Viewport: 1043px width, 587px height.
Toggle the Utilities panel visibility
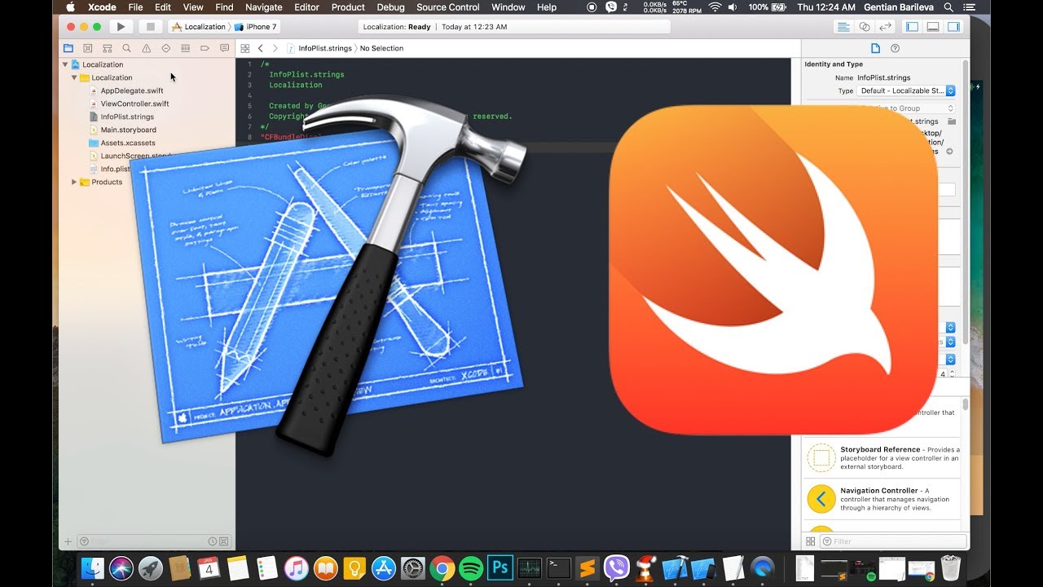tap(953, 27)
